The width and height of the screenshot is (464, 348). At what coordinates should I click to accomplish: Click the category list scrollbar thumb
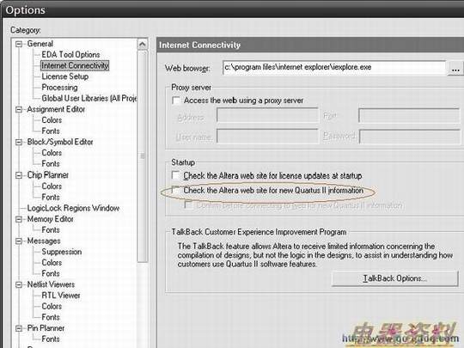coord(143,156)
